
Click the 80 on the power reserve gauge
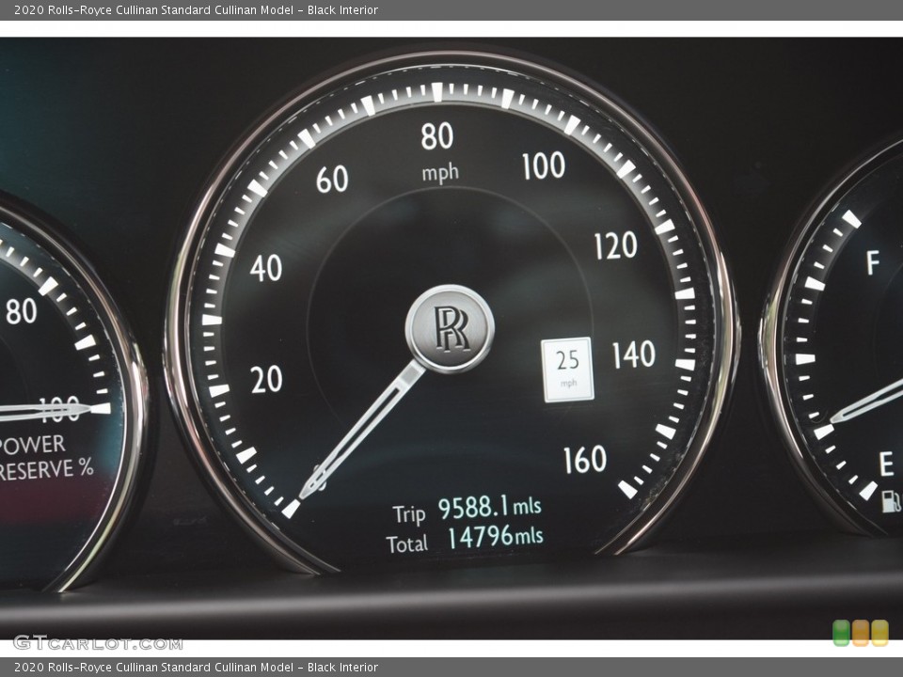pyautogui.click(x=22, y=311)
